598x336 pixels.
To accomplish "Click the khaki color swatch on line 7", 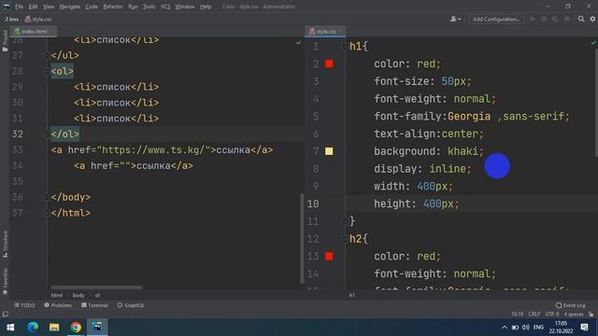I will click(329, 151).
